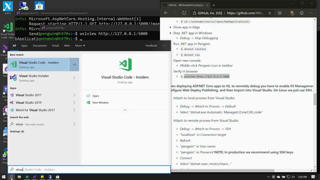The height and width of the screenshot is (180, 320).
Task: Expand the Visual Studio 2019 result chevron
Action: point(74,102)
